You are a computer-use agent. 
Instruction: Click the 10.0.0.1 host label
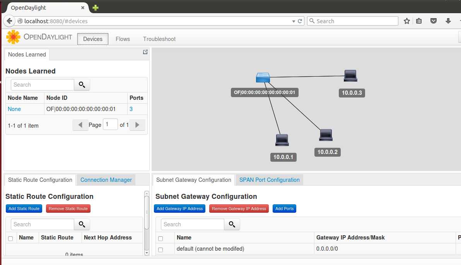(283, 157)
